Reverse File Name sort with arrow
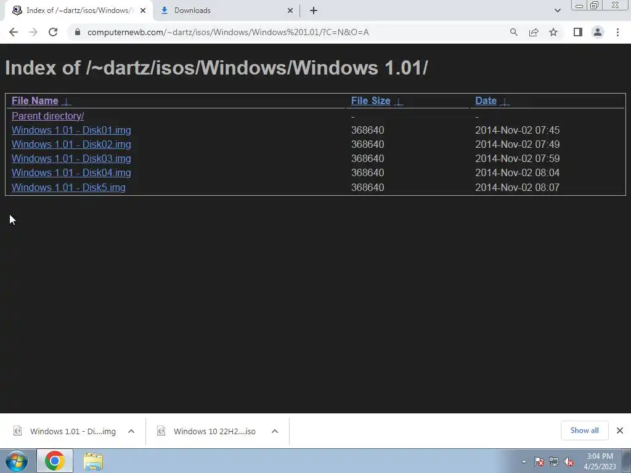The width and height of the screenshot is (631, 473). tap(67, 102)
